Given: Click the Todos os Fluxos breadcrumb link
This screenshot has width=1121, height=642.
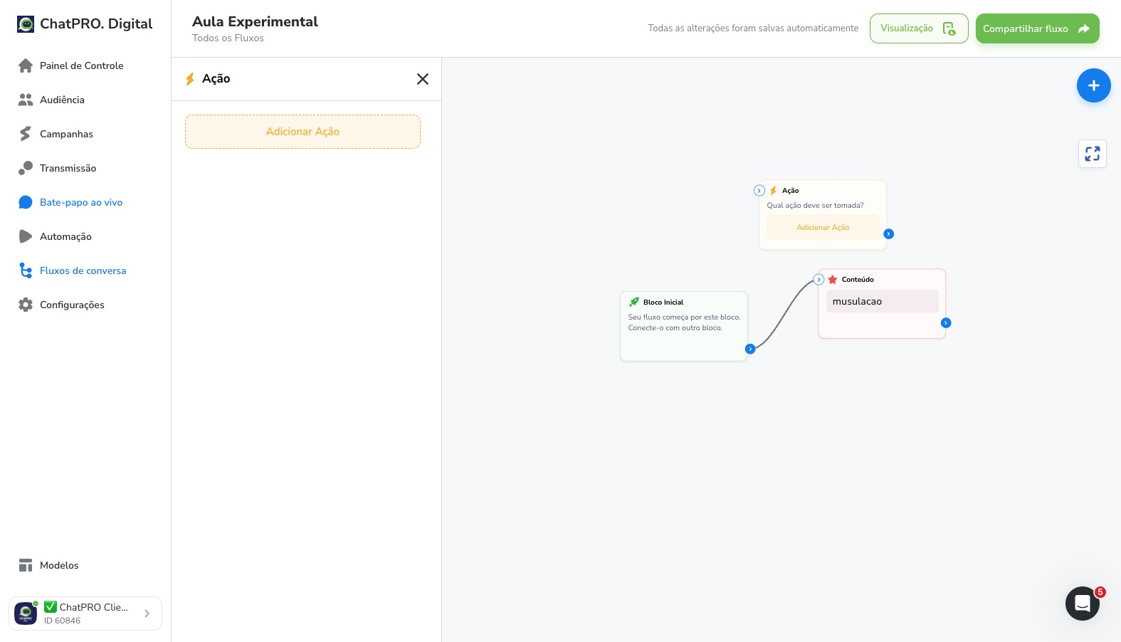Looking at the screenshot, I should 228,38.
